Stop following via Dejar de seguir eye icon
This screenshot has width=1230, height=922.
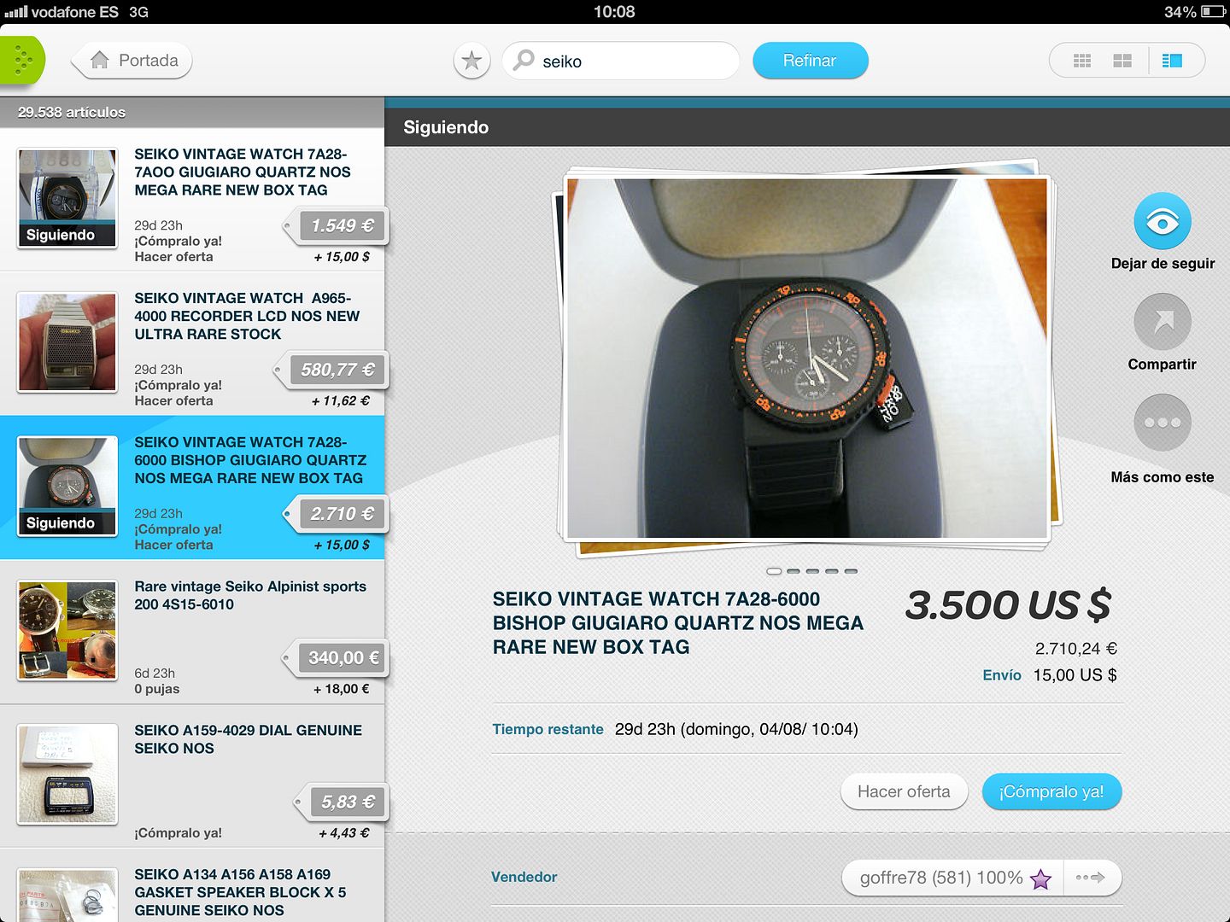[x=1162, y=221]
